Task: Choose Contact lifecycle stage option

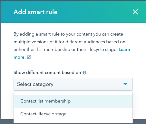Action: 73,114
